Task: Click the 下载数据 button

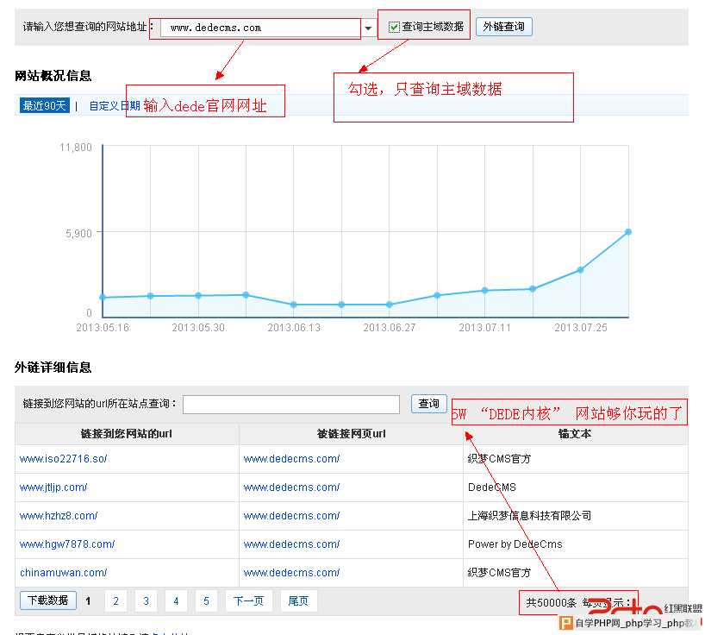Action: (48, 600)
